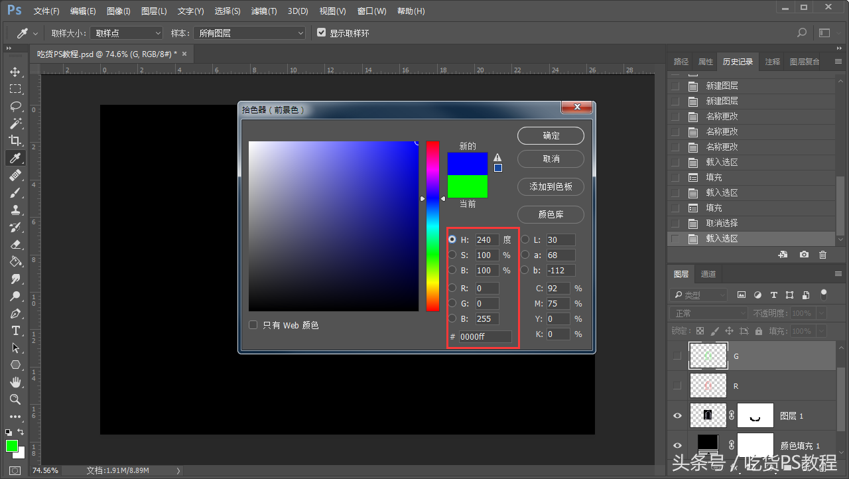Select the Lasso tool

[x=15, y=106]
